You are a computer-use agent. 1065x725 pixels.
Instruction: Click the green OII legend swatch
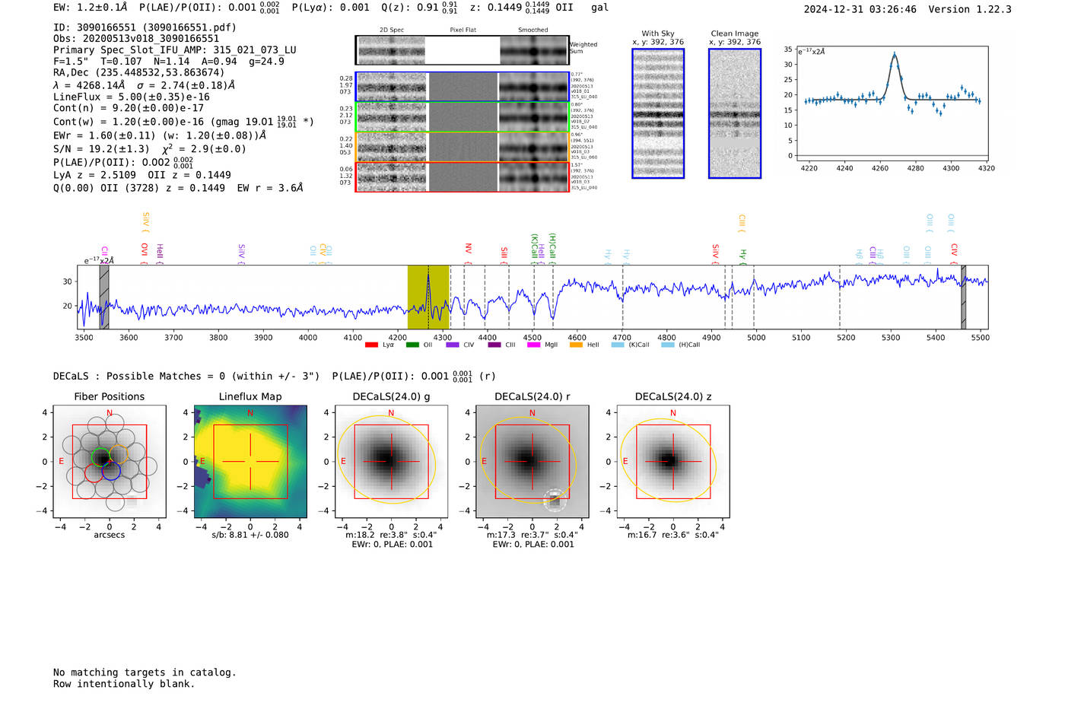(412, 345)
